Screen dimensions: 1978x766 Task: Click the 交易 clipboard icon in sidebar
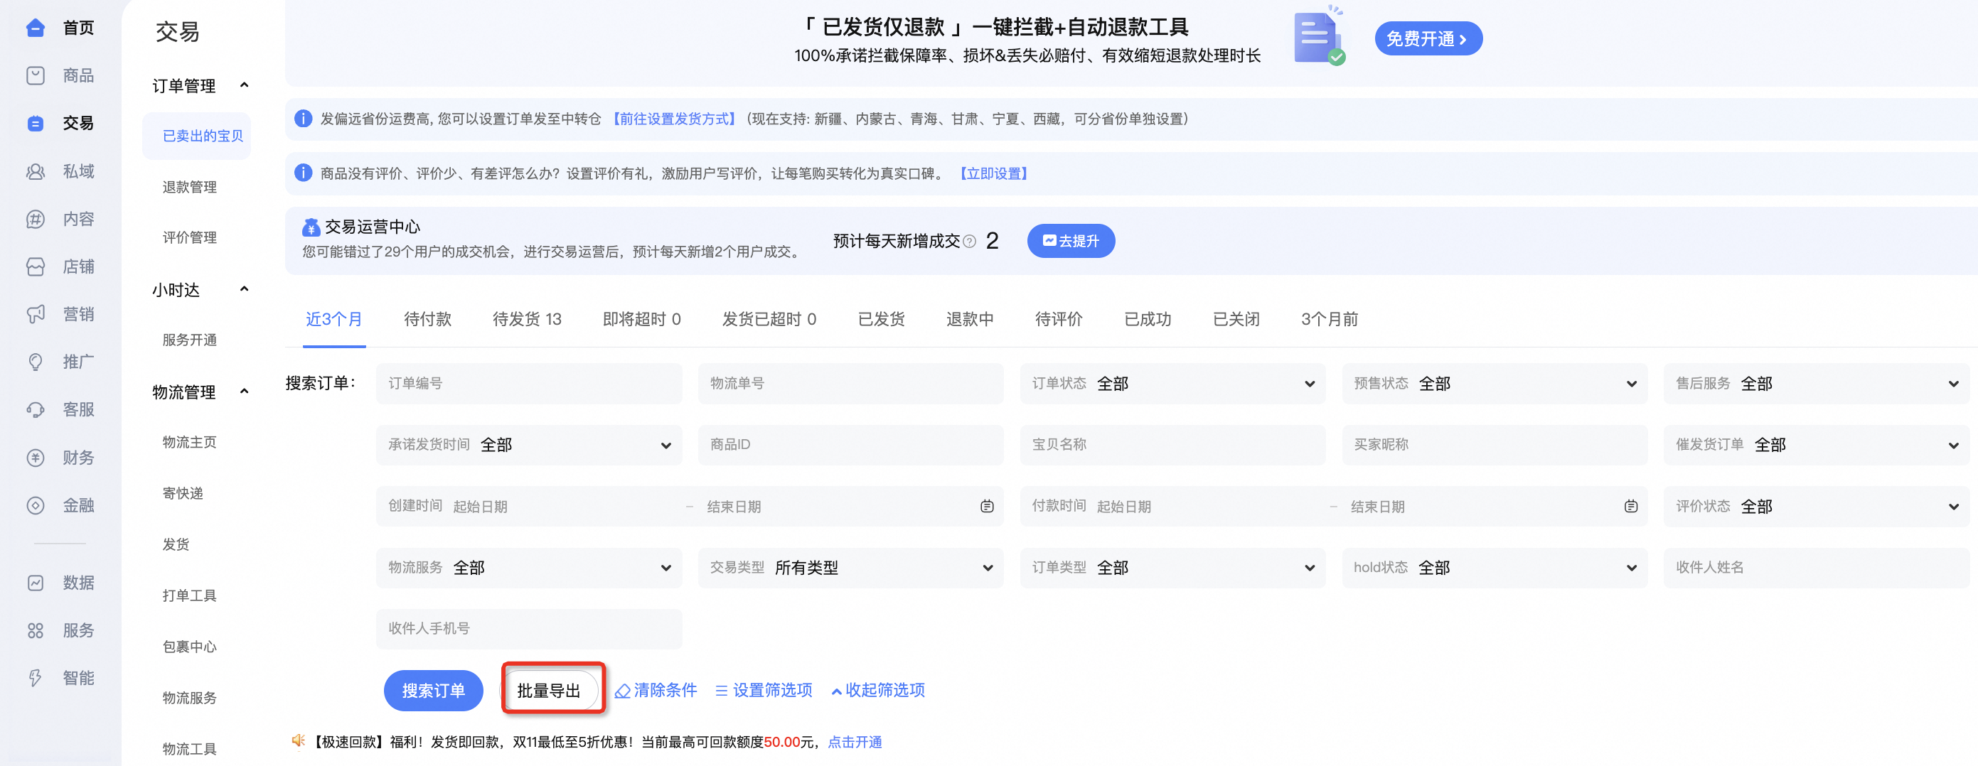point(36,123)
